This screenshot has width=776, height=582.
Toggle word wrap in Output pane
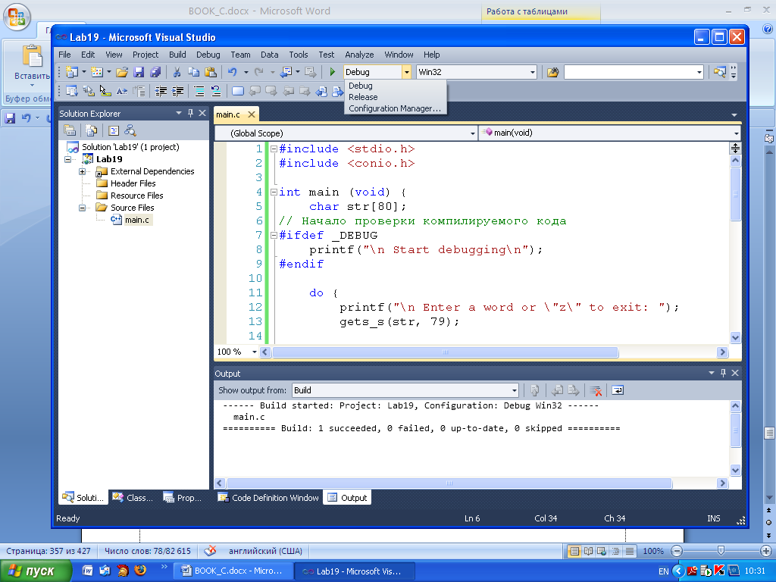click(618, 390)
